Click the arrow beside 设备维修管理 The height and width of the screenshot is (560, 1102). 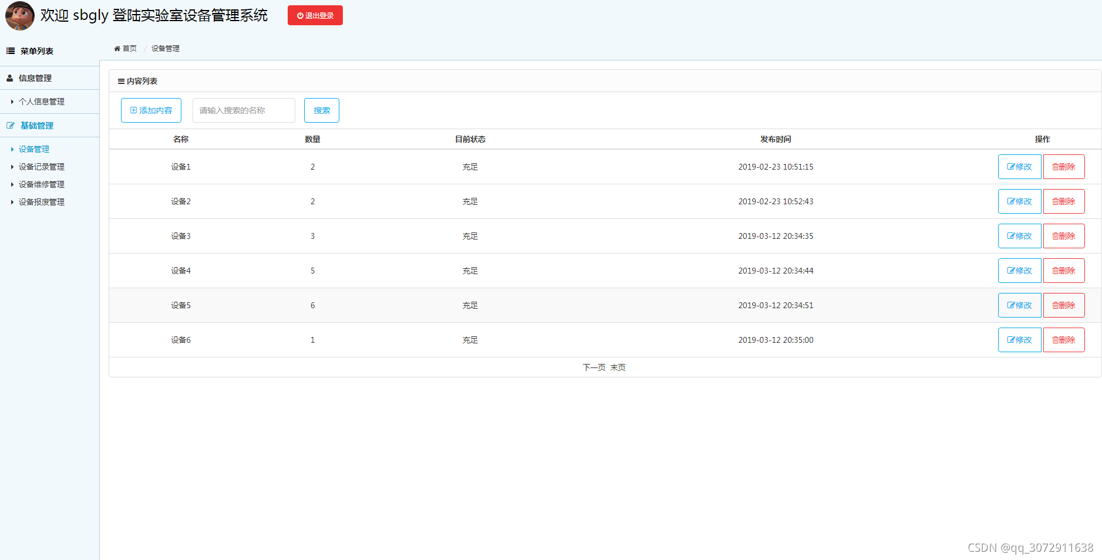[12, 184]
